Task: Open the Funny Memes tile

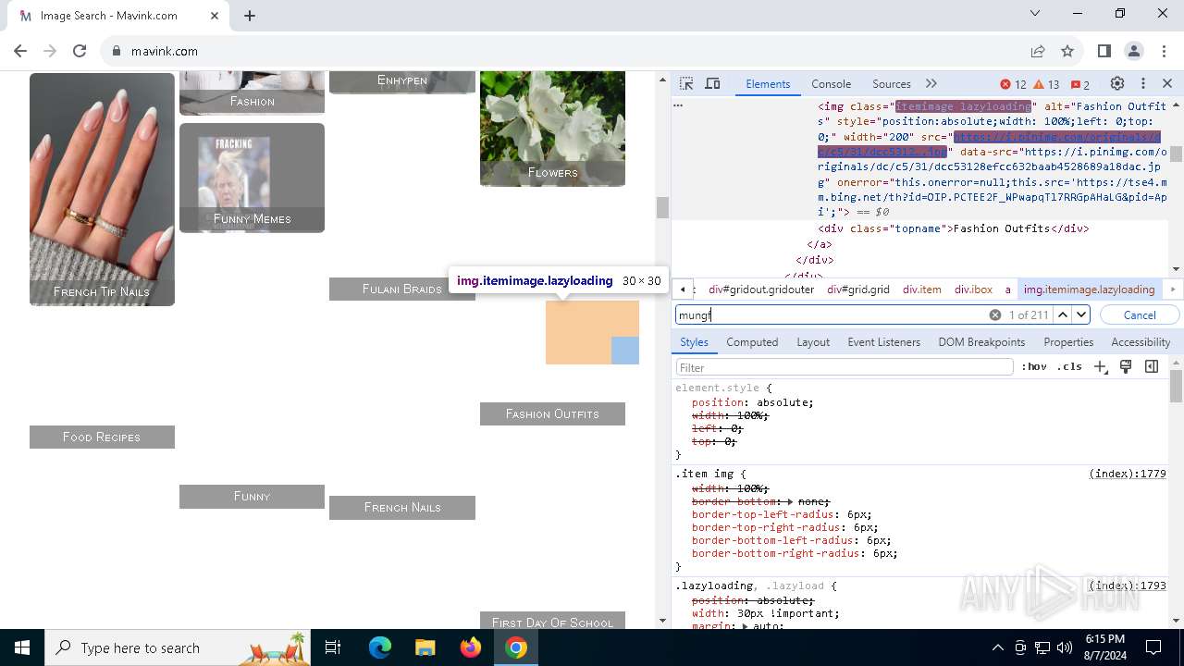Action: tap(252, 178)
